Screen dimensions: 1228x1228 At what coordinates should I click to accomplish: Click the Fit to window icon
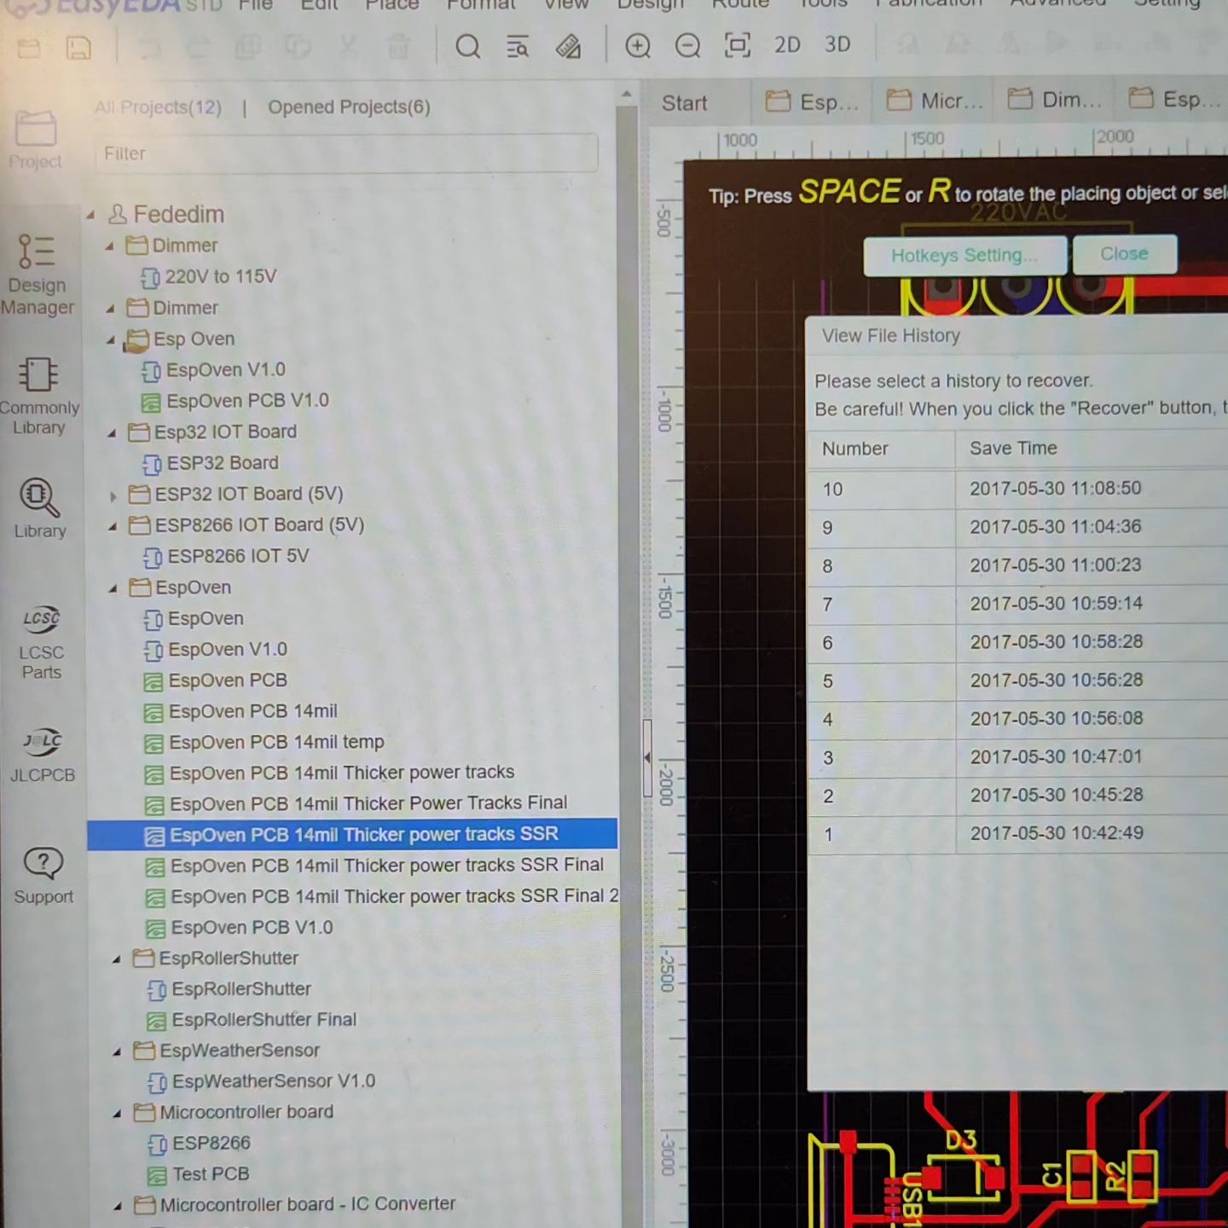[x=737, y=44]
